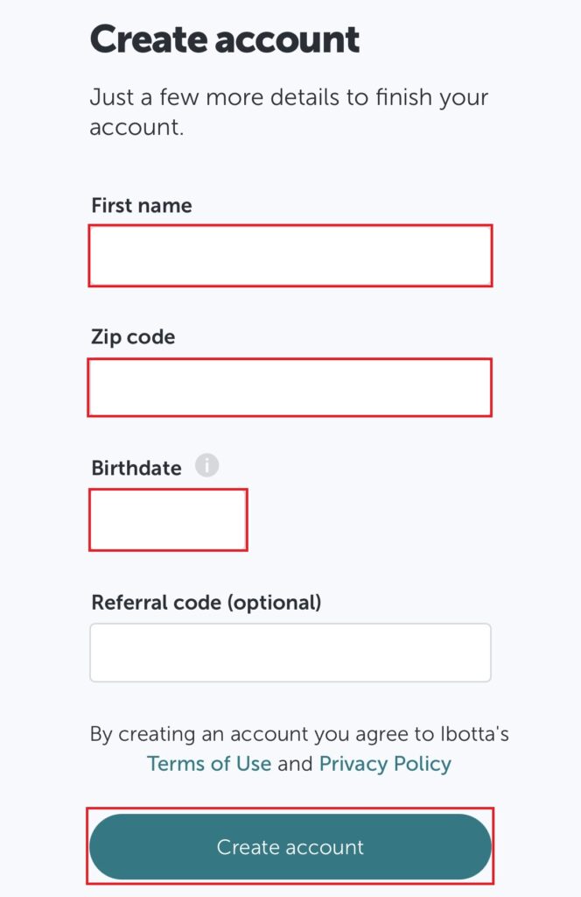Image resolution: width=581 pixels, height=897 pixels.
Task: Focus the First name input field
Action: (290, 255)
